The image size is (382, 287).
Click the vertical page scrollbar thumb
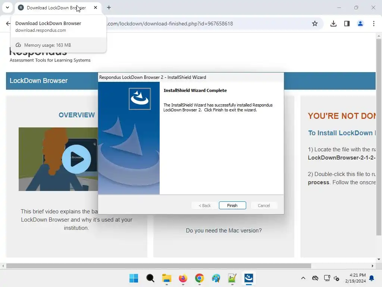tap(379, 137)
